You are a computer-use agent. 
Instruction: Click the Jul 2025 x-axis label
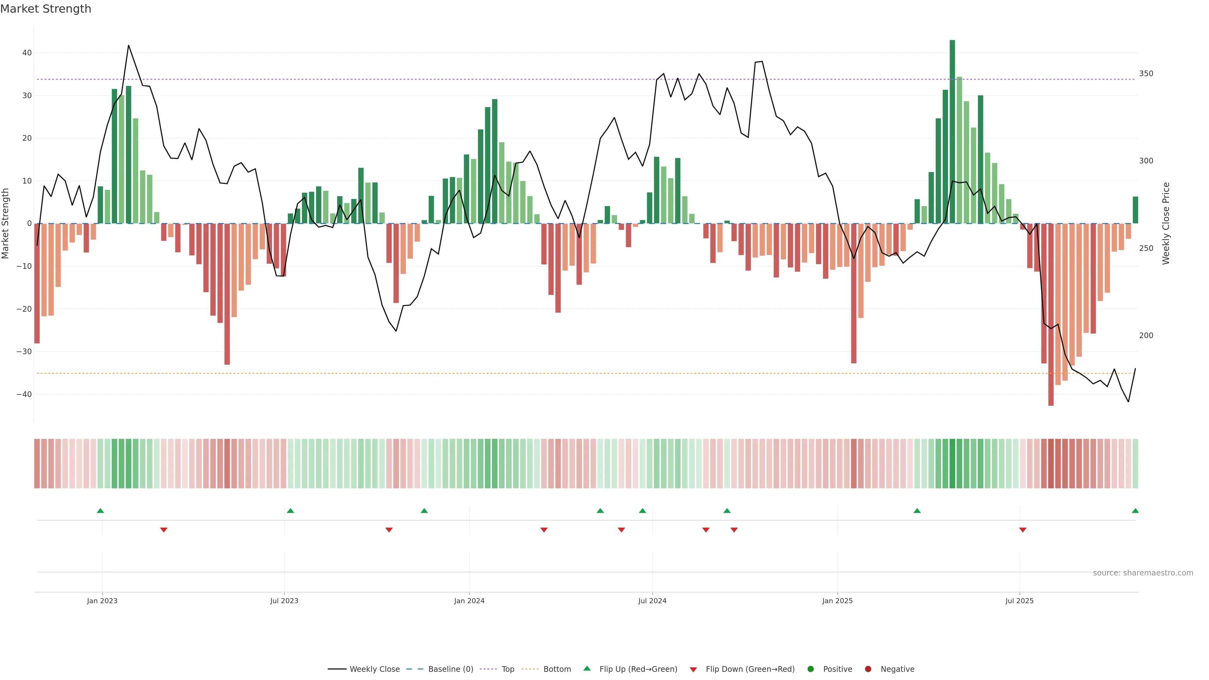(x=1019, y=601)
